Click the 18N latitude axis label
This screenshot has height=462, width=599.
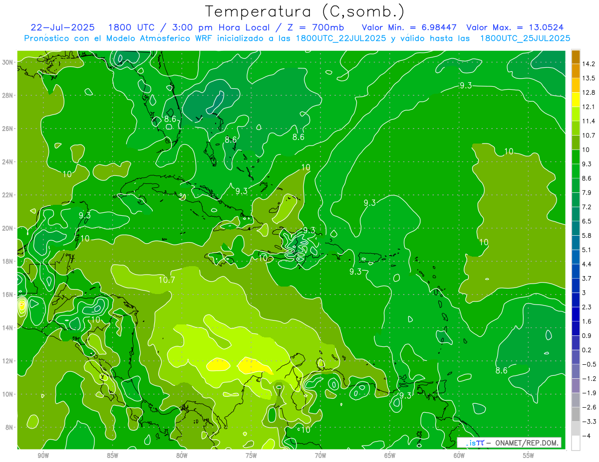coord(8,261)
